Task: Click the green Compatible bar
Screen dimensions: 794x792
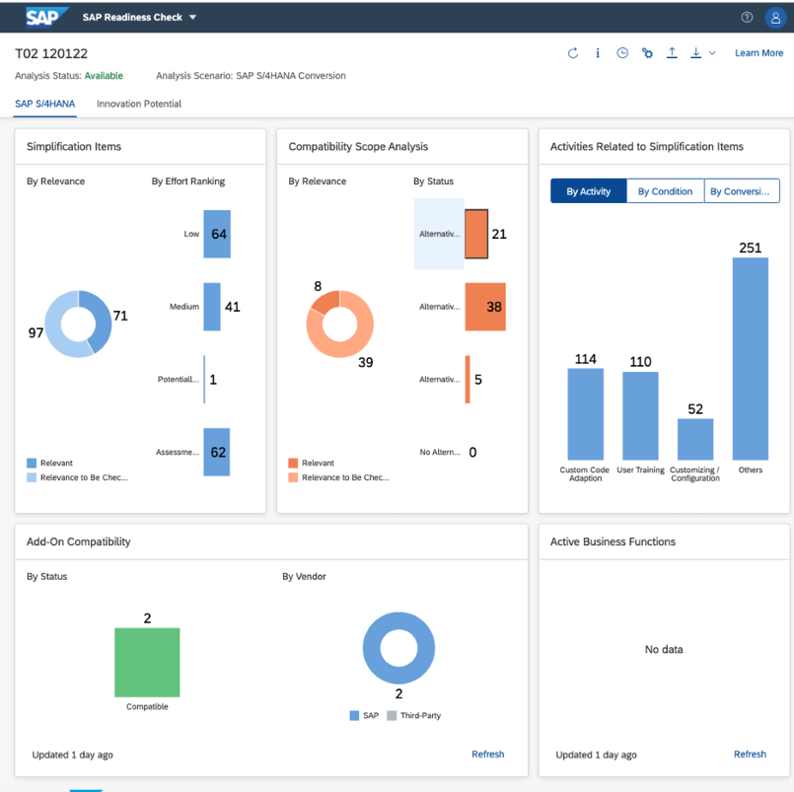Action: pyautogui.click(x=147, y=663)
